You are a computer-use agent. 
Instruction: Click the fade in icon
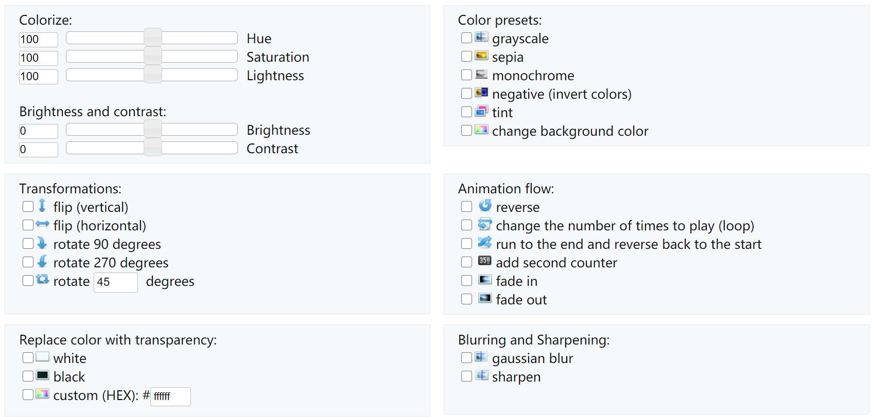(485, 280)
